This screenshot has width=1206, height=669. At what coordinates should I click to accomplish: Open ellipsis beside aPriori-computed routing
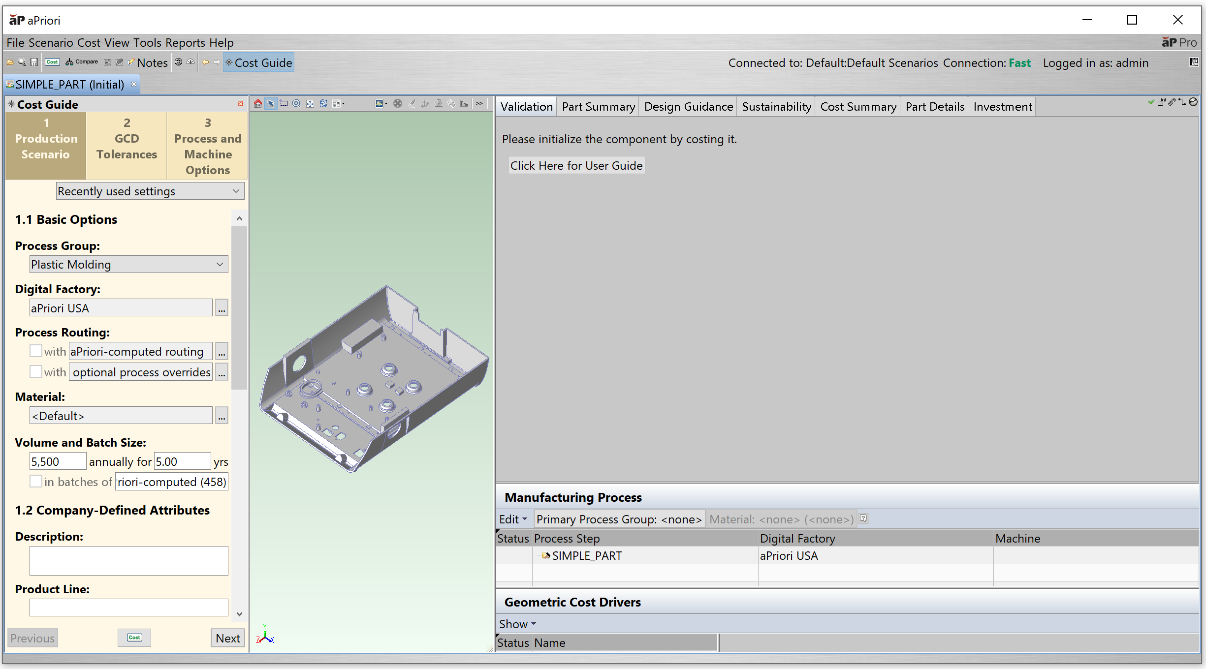click(x=222, y=351)
